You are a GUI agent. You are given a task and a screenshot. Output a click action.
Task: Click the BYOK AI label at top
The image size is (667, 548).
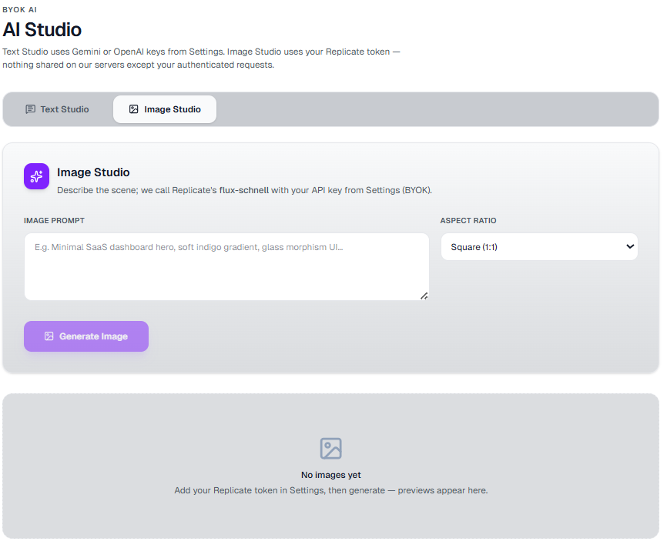[19, 10]
